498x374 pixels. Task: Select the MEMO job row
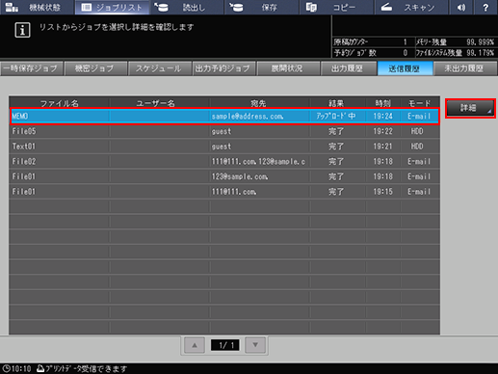tap(224, 116)
